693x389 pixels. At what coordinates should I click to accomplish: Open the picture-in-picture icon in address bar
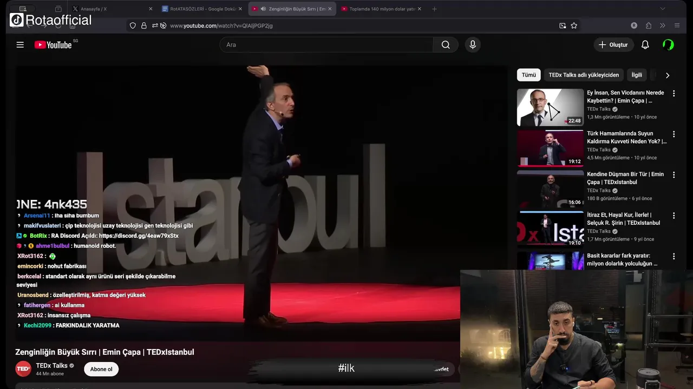point(563,25)
